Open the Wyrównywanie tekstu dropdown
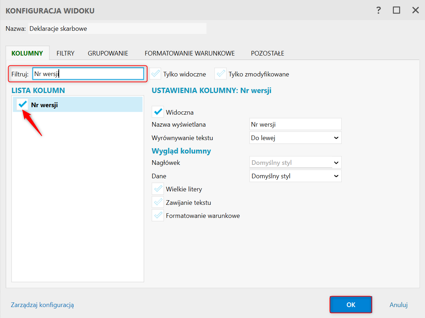Screen dimensions: 425x318 [x=295, y=138]
